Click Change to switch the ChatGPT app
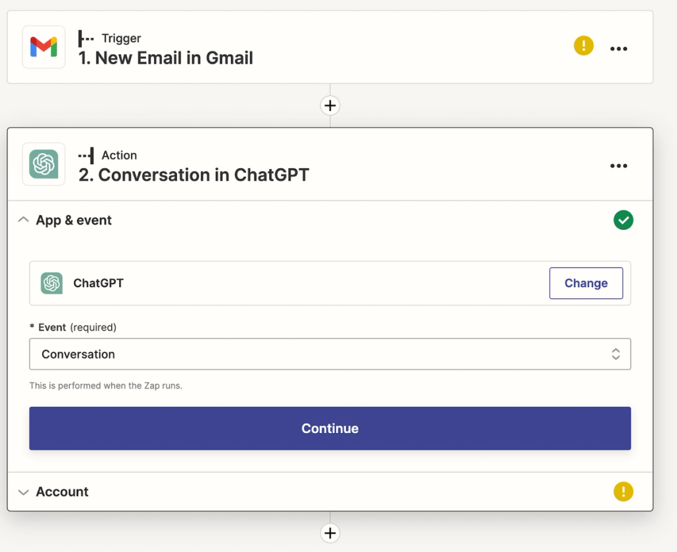The height and width of the screenshot is (552, 677). [x=586, y=283]
